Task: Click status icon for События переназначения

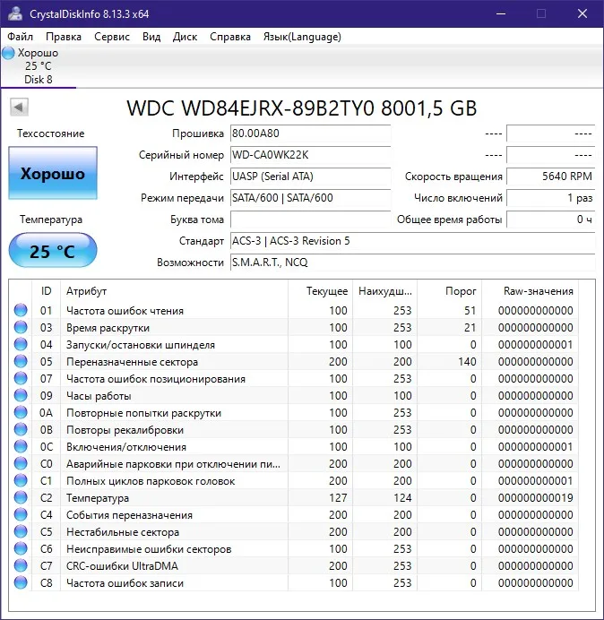Action: (x=21, y=514)
